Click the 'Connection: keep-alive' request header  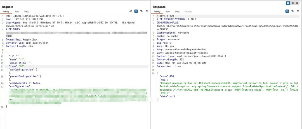21,39
